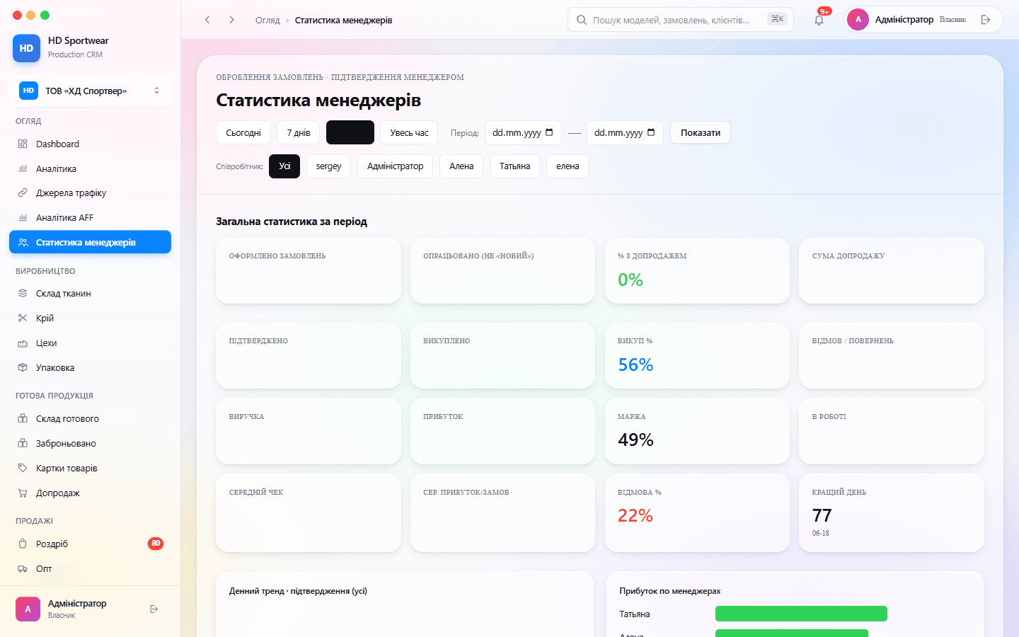Filter by employee Усі
The height and width of the screenshot is (637, 1019).
click(284, 166)
